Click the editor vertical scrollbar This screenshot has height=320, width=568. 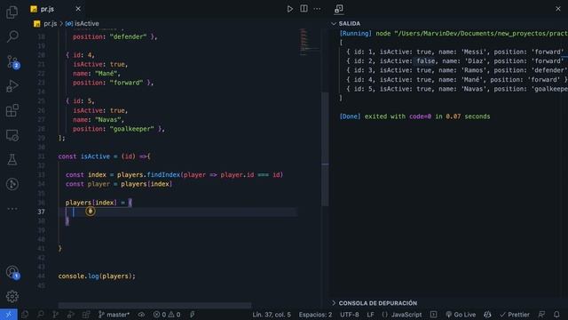click(325, 148)
